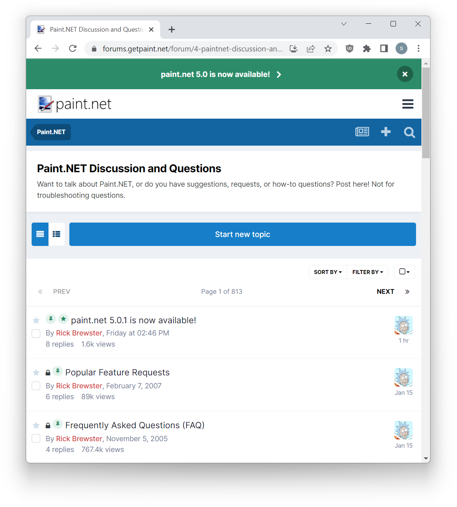This screenshot has height=507, width=457.
Task: Click the plus create icon in blue bar
Action: pyautogui.click(x=386, y=132)
